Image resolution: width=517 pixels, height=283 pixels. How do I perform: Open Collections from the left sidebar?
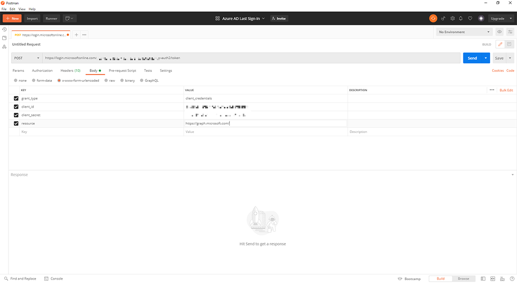point(4,38)
